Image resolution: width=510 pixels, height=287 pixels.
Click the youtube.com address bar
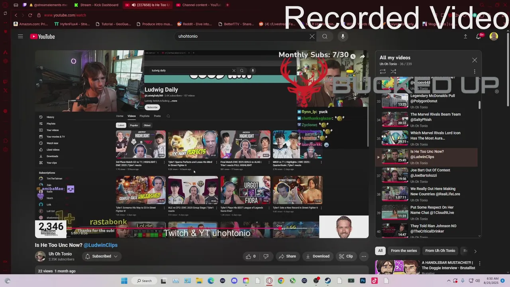click(x=65, y=15)
